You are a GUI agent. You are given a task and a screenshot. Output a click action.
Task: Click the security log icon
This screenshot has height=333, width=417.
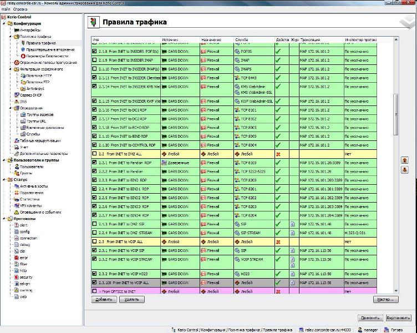17,277
